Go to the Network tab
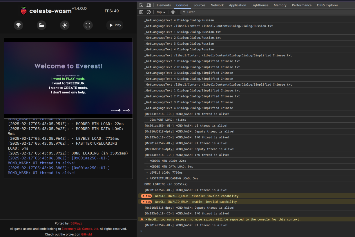This screenshot has width=355, height=237. (217, 5)
